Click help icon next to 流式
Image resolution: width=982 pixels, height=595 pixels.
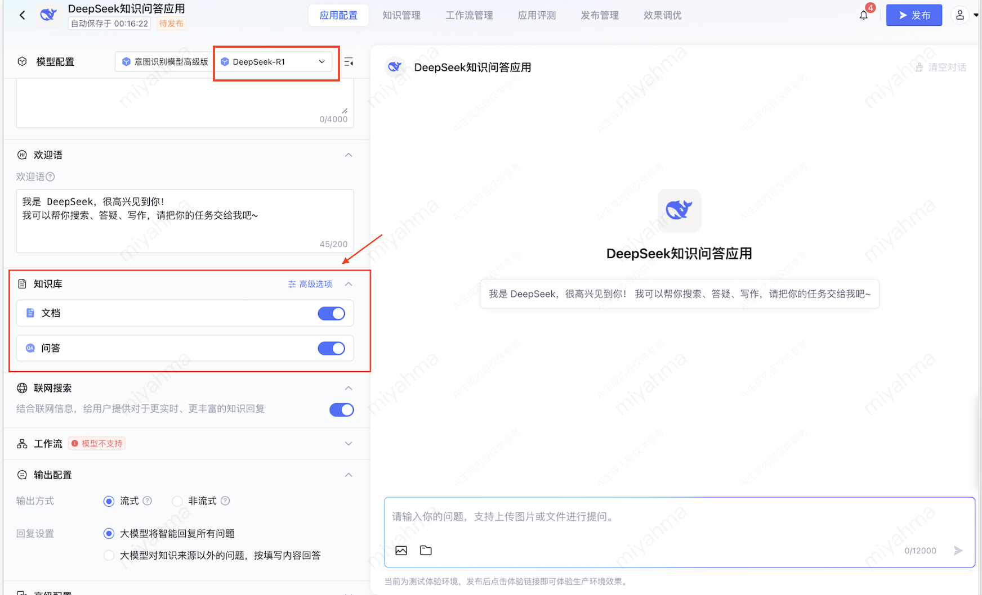(x=148, y=501)
